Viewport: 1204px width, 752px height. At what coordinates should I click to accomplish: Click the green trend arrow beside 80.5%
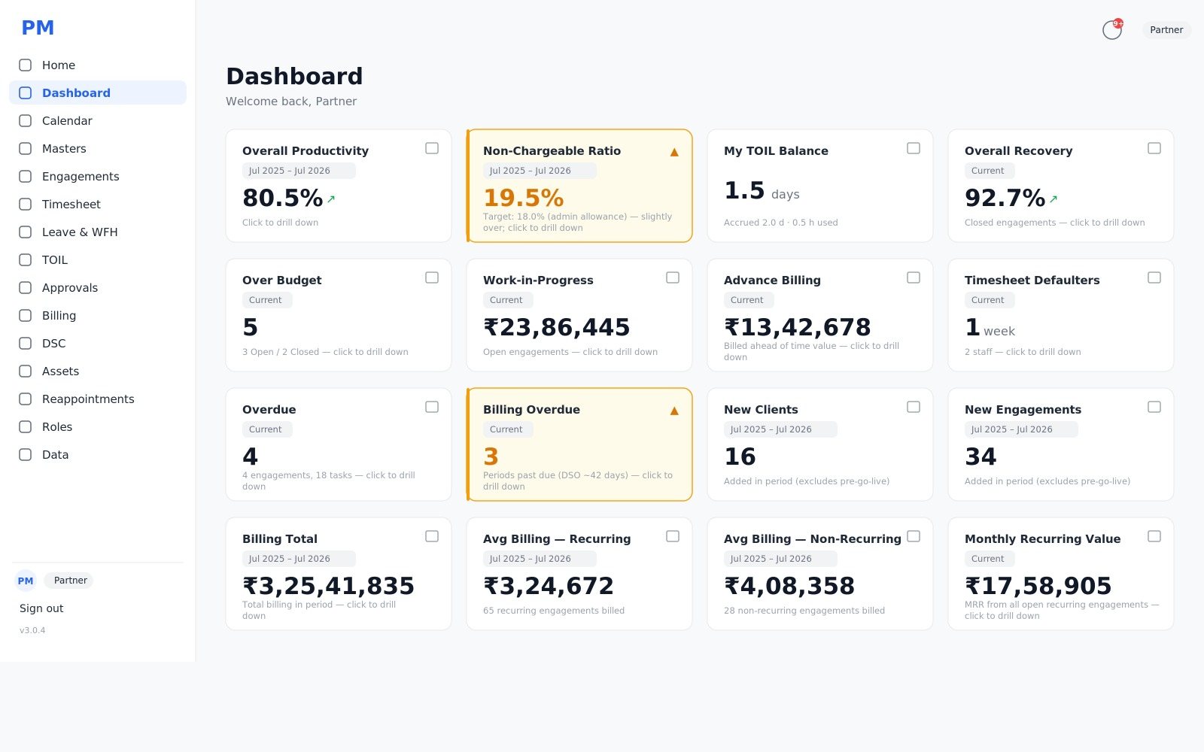coord(331,199)
